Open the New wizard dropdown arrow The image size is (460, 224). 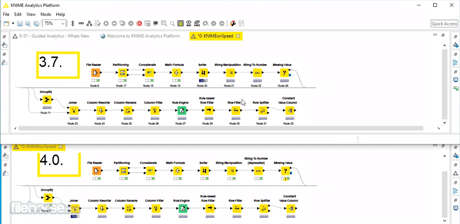pos(13,23)
